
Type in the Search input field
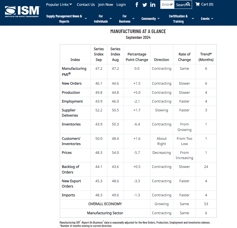click(180, 5)
